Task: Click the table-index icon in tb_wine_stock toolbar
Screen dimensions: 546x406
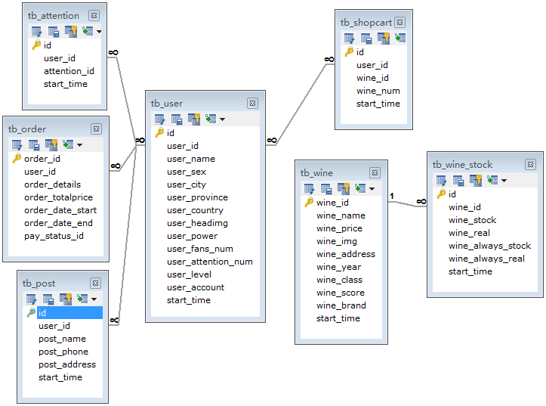Action: (458, 181)
